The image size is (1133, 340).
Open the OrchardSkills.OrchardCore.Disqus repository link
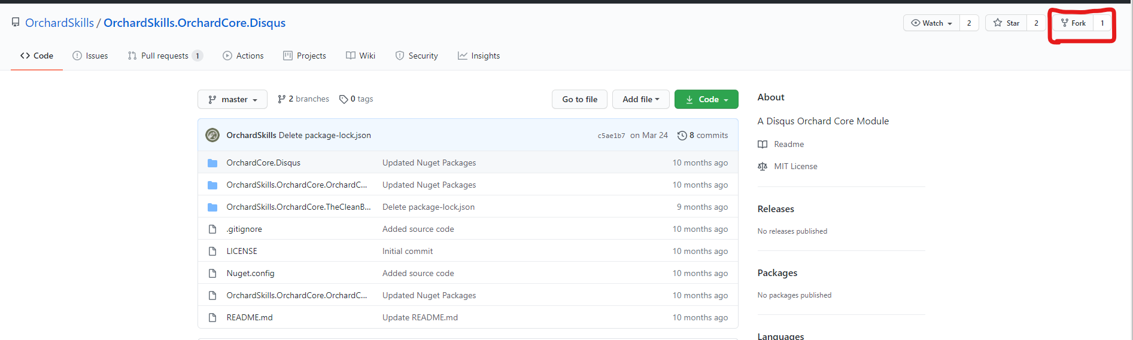[x=195, y=23]
